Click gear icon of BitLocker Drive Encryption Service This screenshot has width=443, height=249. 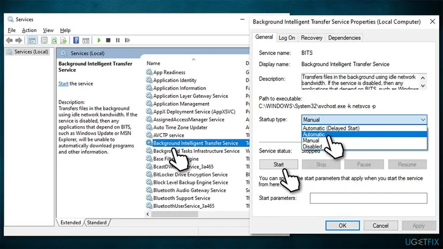[x=149, y=175]
